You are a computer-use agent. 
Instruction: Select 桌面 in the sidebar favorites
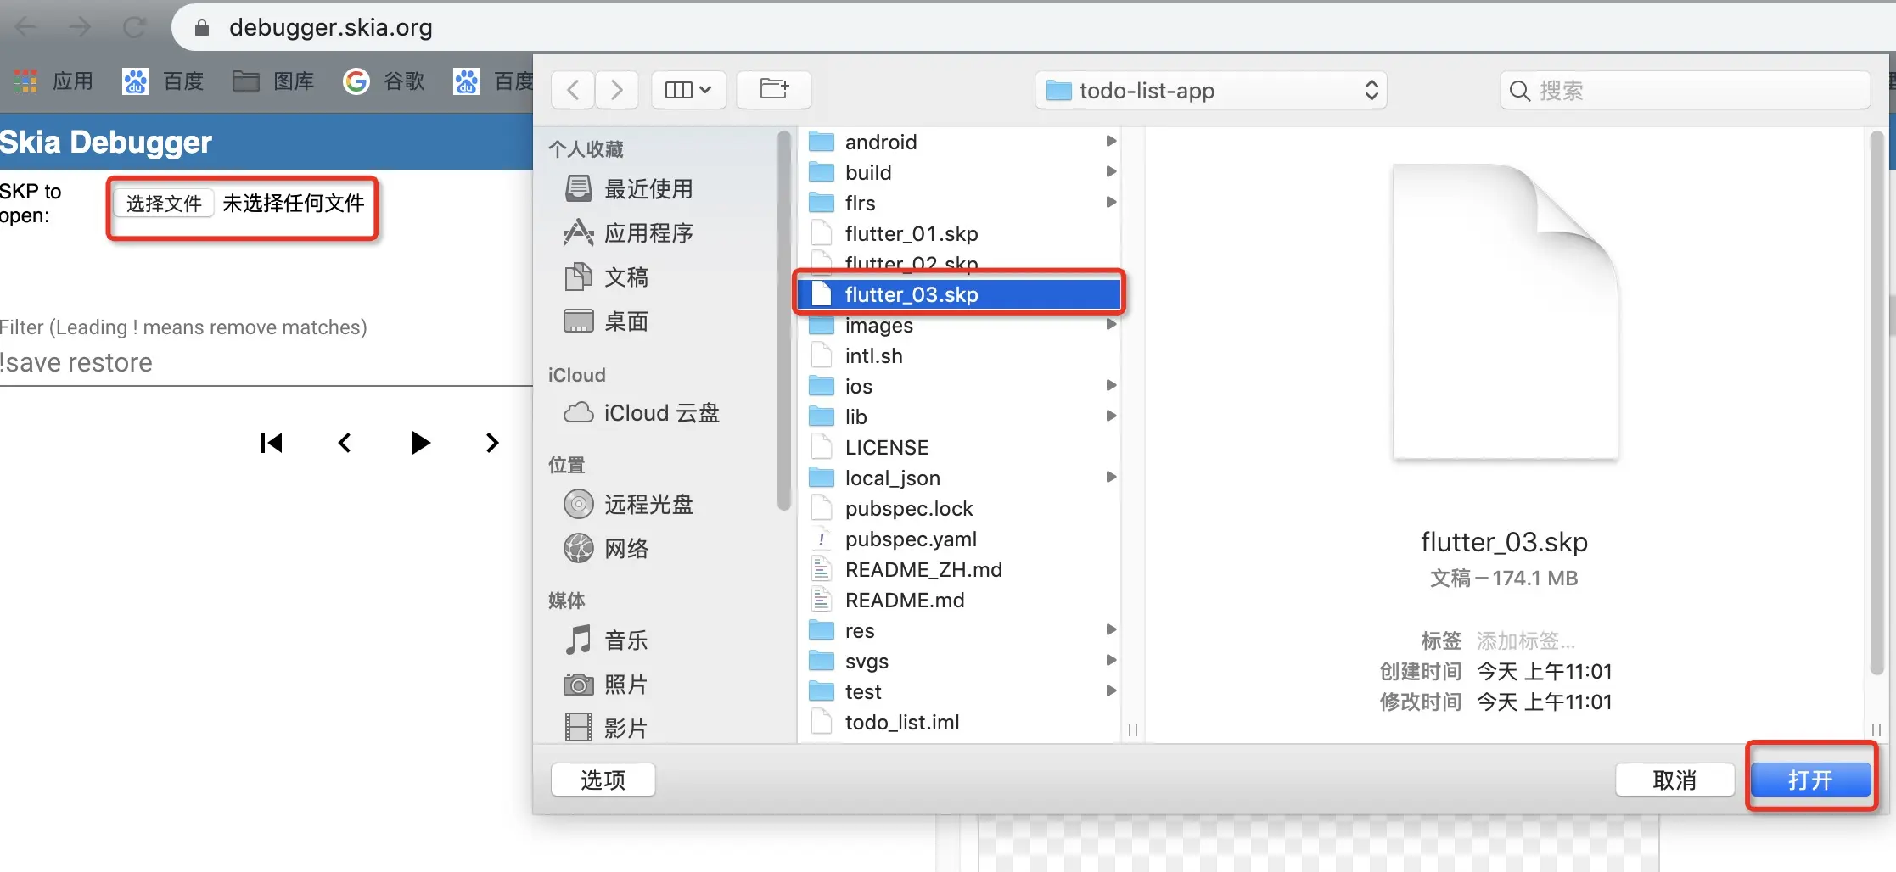coord(607,321)
